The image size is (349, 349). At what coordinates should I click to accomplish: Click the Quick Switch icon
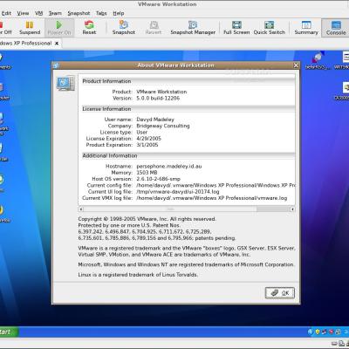click(270, 28)
